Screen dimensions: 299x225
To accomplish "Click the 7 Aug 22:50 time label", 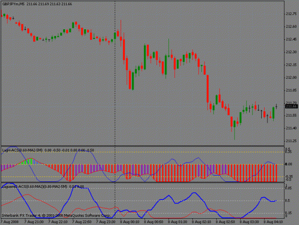I will pyautogui.click(x=82, y=222).
